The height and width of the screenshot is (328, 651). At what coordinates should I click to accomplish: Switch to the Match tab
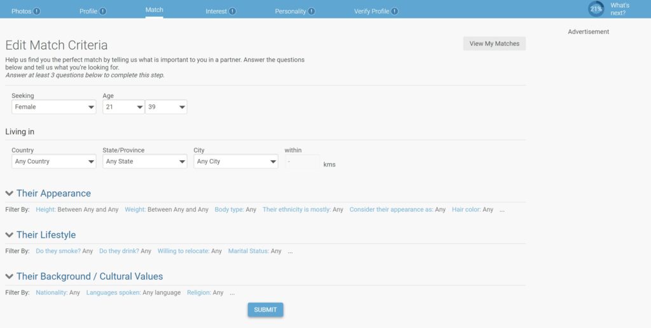click(x=154, y=10)
